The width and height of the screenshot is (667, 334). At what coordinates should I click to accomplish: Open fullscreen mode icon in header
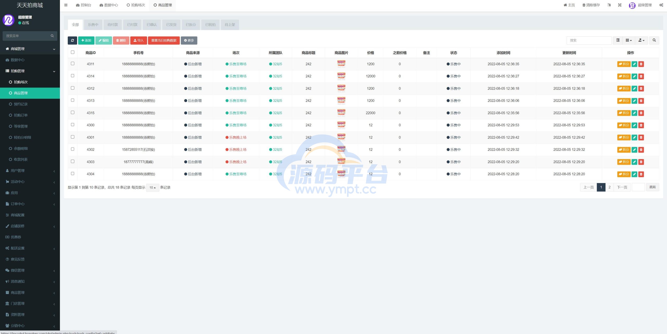pos(620,5)
